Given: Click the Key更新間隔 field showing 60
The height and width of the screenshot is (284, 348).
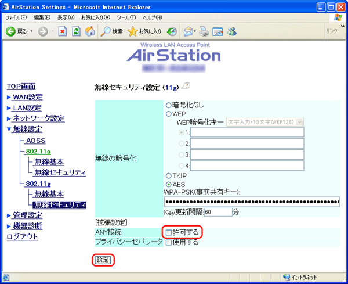Looking at the screenshot, I should pyautogui.click(x=218, y=212).
